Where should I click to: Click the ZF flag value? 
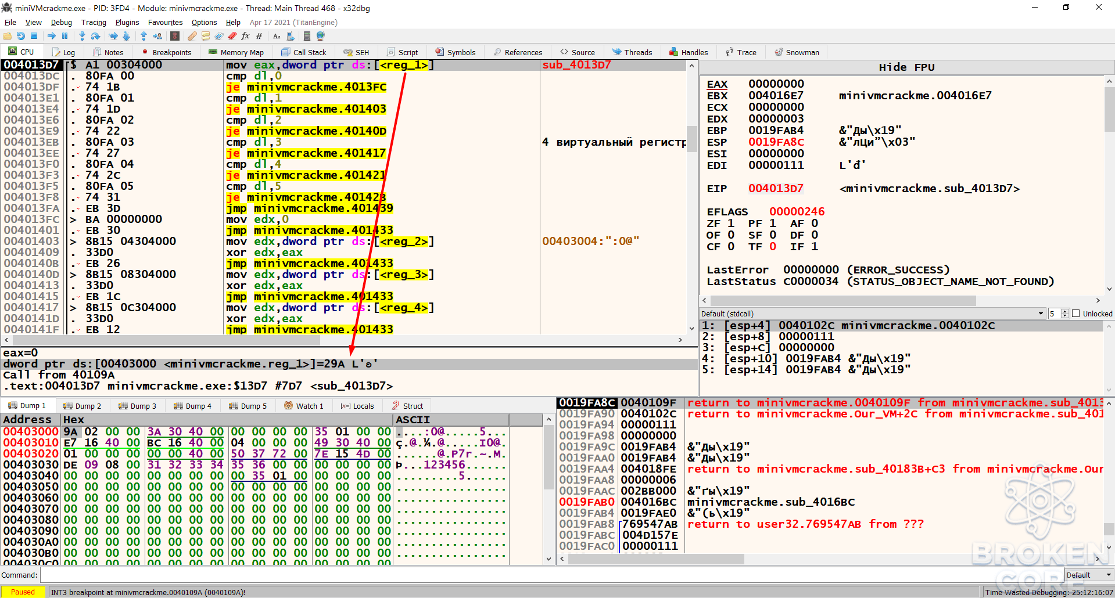[x=731, y=224]
